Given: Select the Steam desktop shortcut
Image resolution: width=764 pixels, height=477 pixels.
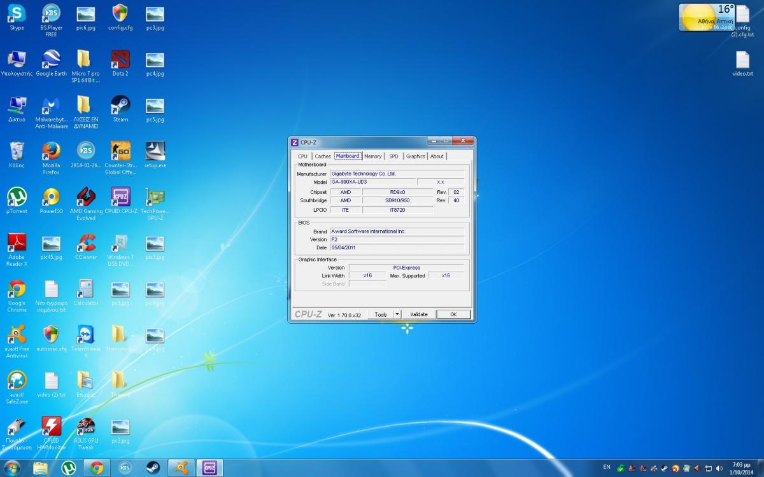Looking at the screenshot, I should coord(120,109).
